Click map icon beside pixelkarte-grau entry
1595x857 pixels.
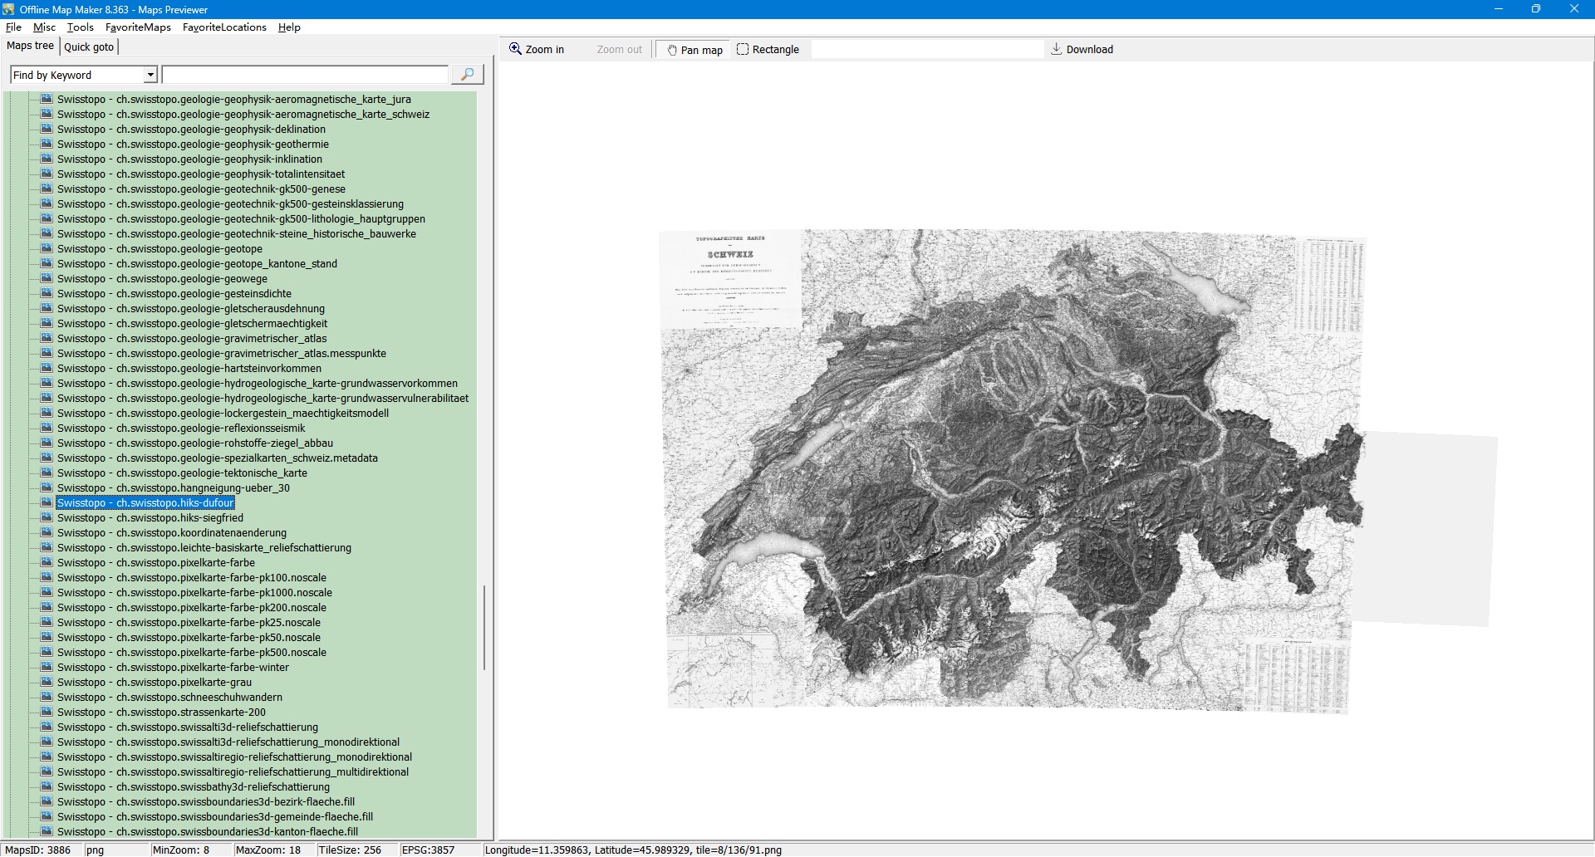coord(47,682)
